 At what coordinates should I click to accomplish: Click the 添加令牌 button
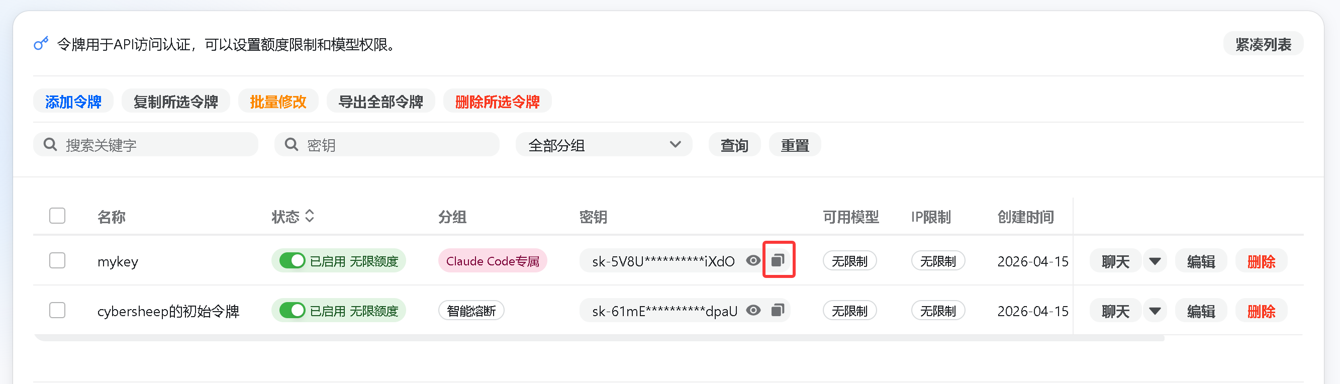click(73, 101)
